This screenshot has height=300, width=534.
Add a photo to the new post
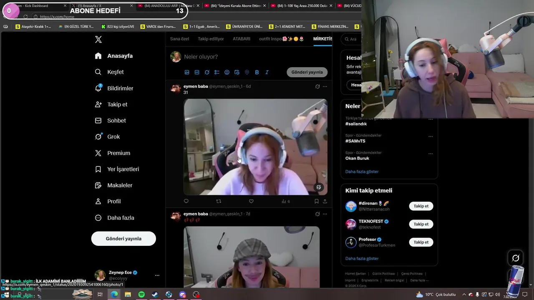pos(187,72)
